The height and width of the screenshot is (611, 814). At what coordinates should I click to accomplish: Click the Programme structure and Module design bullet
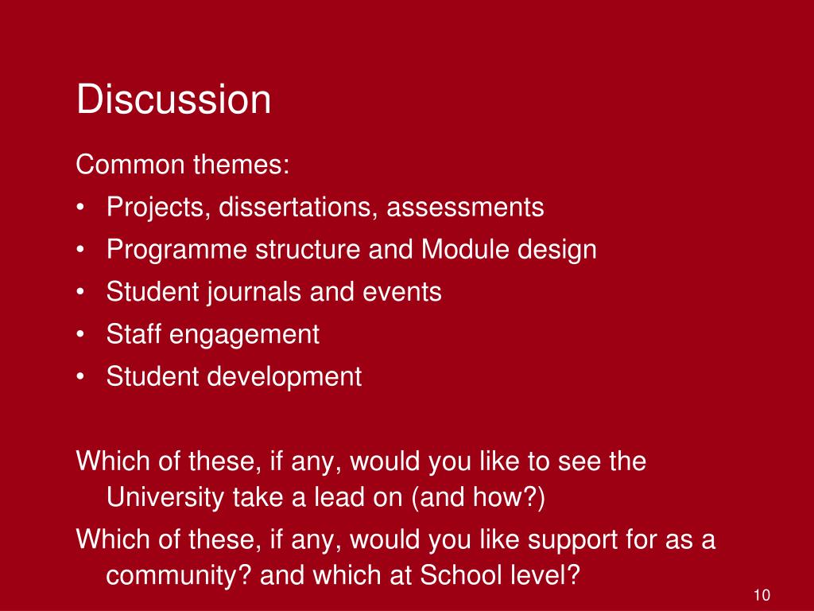tap(351, 249)
